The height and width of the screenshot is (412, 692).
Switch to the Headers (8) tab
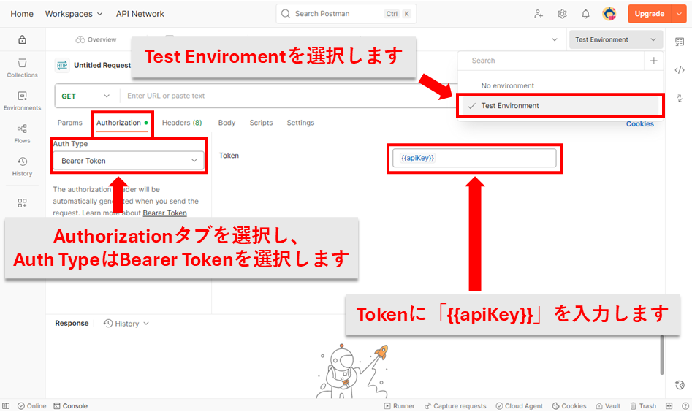182,123
